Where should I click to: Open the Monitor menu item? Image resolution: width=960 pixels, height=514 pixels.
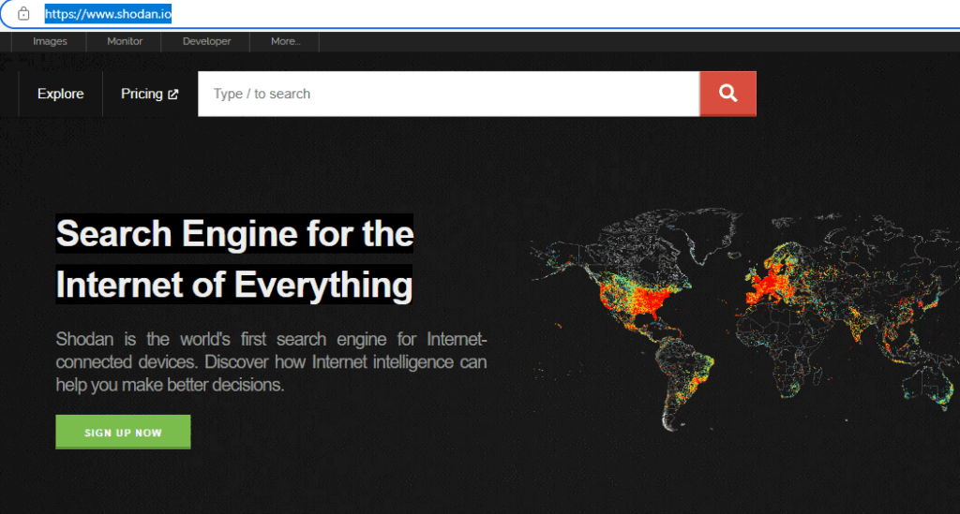[x=125, y=41]
